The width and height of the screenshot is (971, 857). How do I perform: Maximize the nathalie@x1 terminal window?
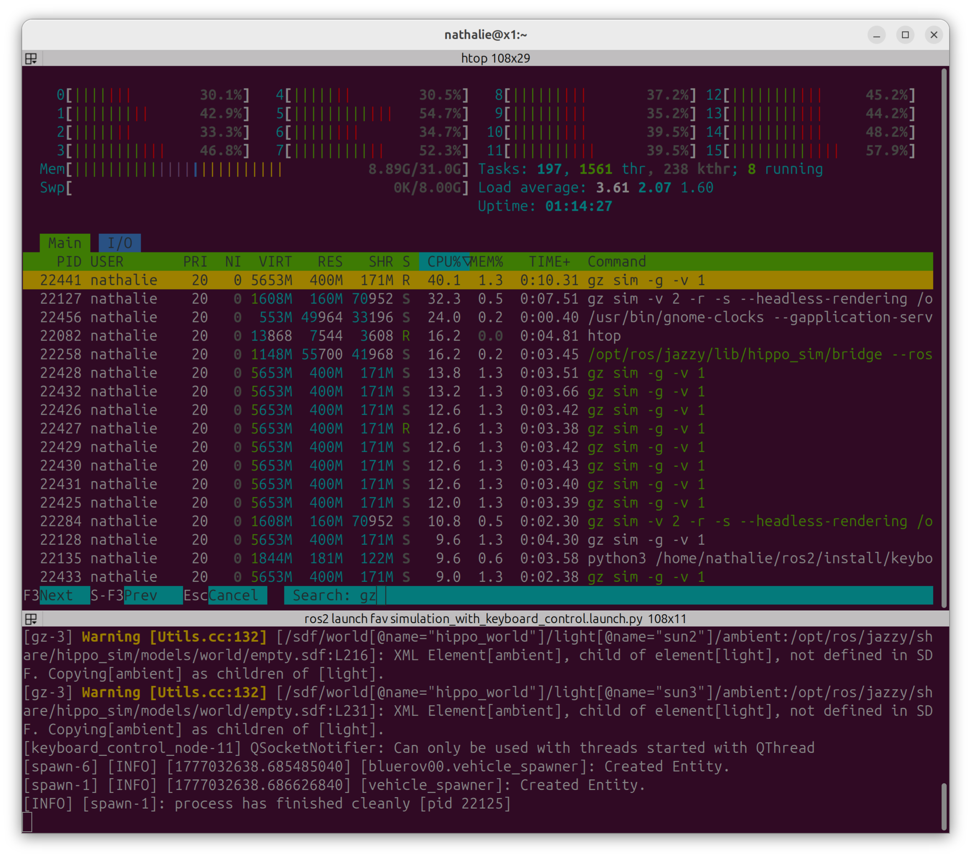(905, 35)
